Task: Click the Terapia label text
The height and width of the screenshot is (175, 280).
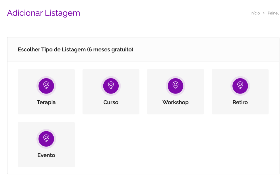Action: [x=46, y=102]
